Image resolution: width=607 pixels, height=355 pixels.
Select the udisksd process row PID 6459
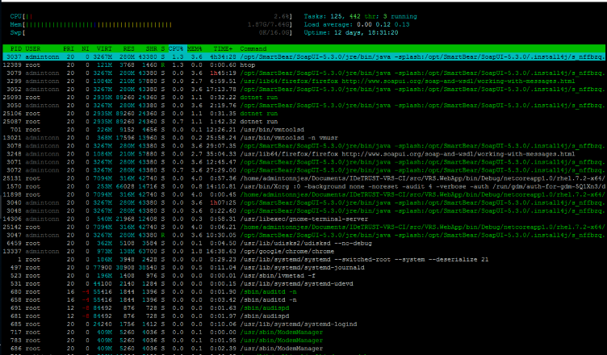303,243
